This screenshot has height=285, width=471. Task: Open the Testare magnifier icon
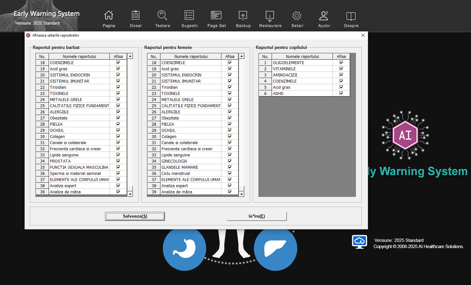coord(162,16)
